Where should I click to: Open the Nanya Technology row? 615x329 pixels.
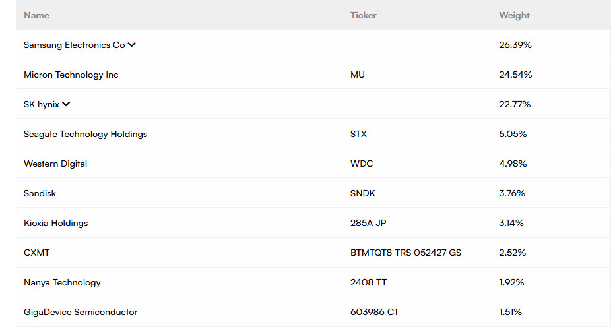[313, 282]
